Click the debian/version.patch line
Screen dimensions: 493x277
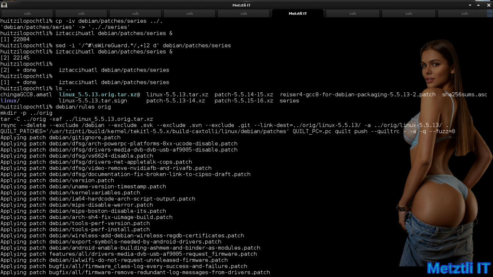click(57, 180)
